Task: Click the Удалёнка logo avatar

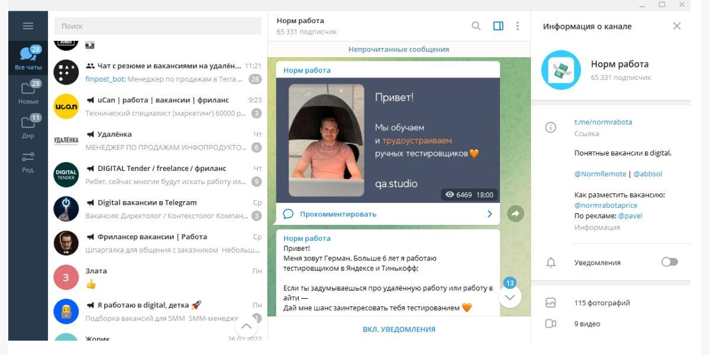Action: pyautogui.click(x=66, y=141)
